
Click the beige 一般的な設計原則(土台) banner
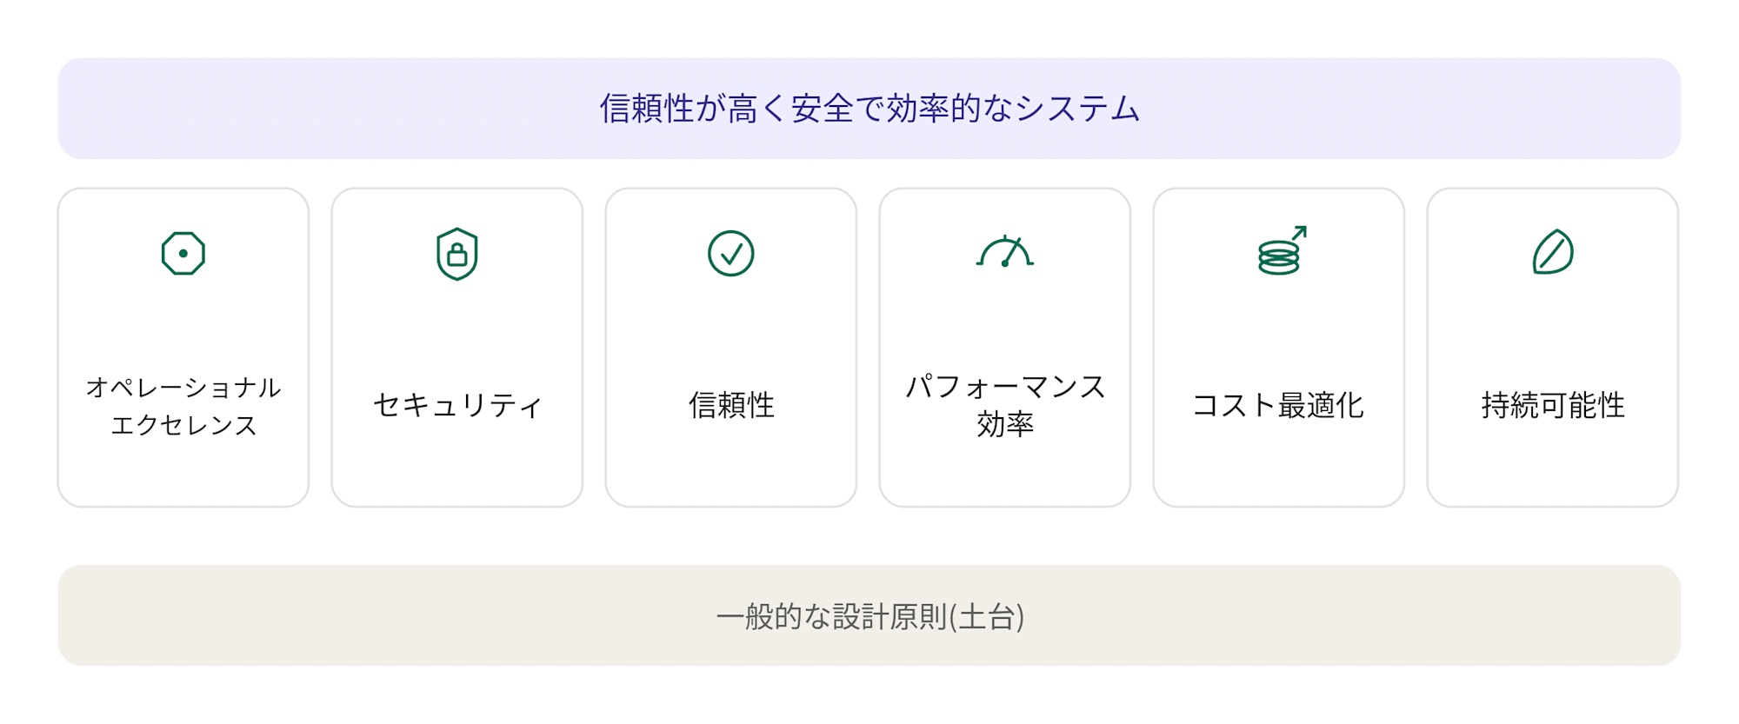869,615
